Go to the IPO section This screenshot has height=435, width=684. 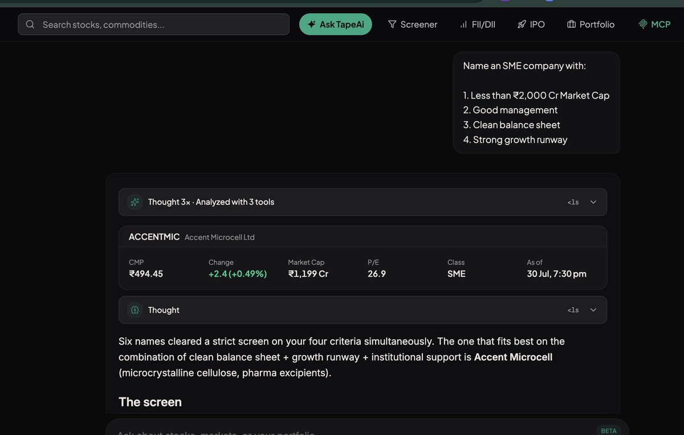pyautogui.click(x=531, y=24)
